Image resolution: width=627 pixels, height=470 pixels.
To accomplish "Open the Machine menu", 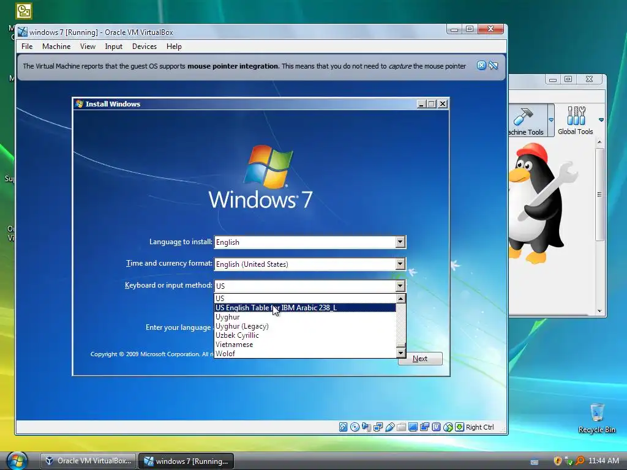I will point(56,47).
